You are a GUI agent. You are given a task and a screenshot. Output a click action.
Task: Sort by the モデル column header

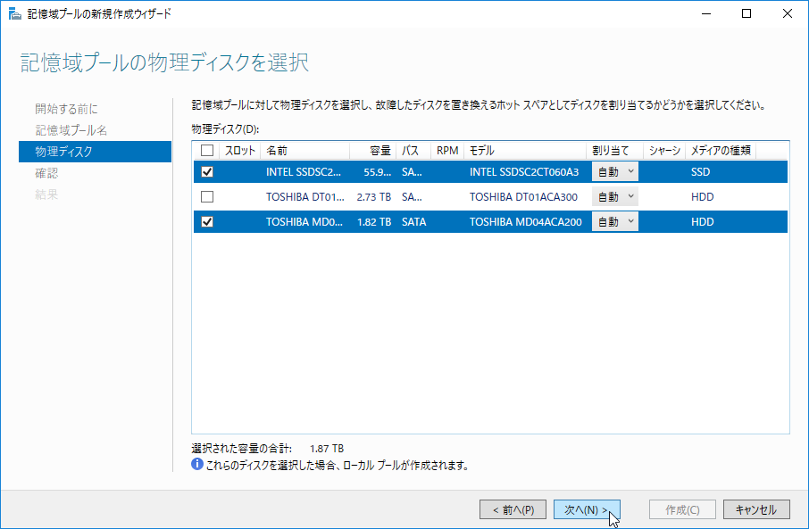[x=525, y=151]
